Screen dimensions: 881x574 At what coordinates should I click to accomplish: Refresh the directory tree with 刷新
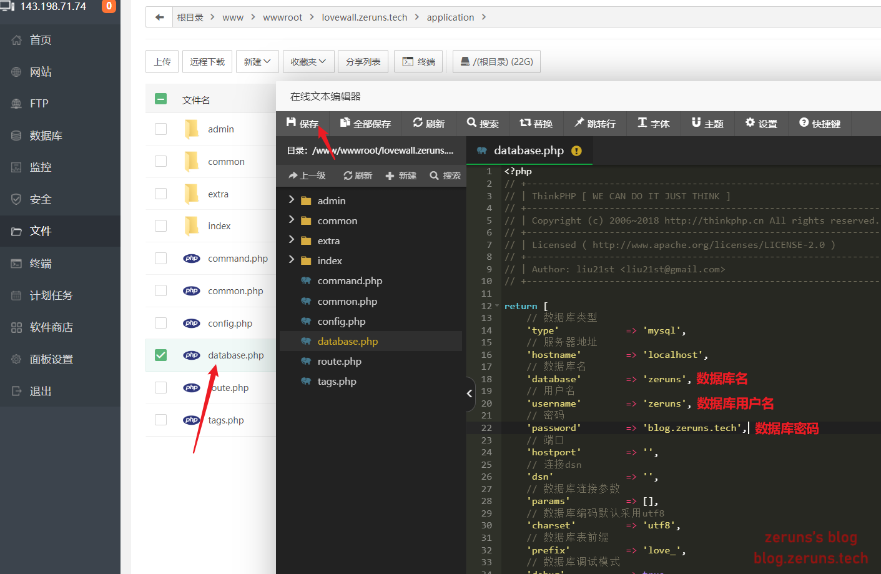point(358,176)
